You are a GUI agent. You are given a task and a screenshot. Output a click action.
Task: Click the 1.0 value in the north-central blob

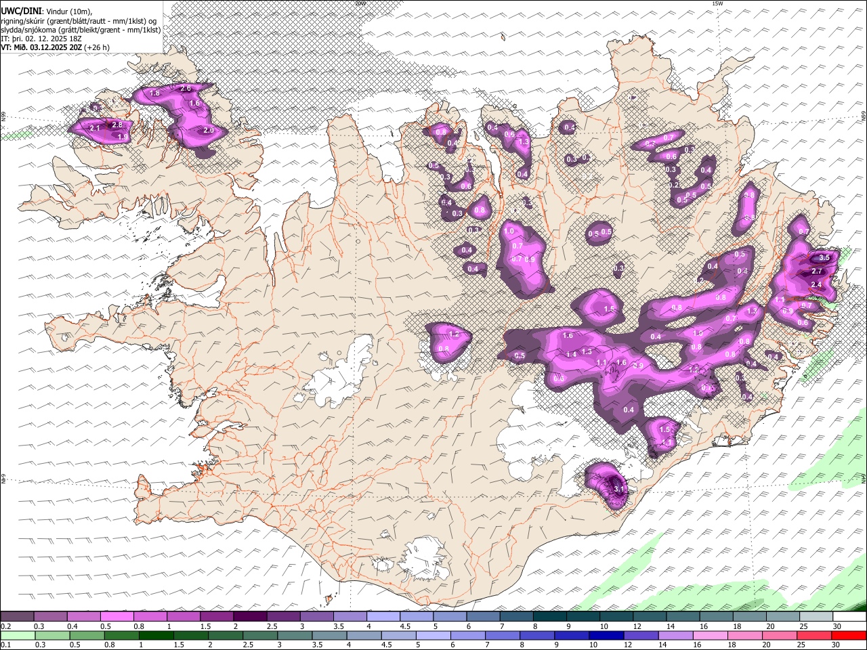click(509, 231)
